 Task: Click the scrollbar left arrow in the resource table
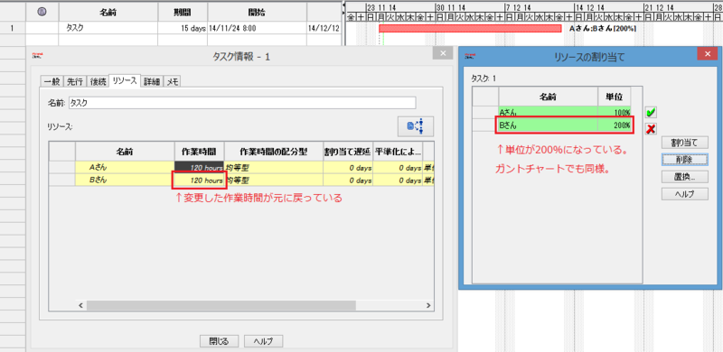80,305
